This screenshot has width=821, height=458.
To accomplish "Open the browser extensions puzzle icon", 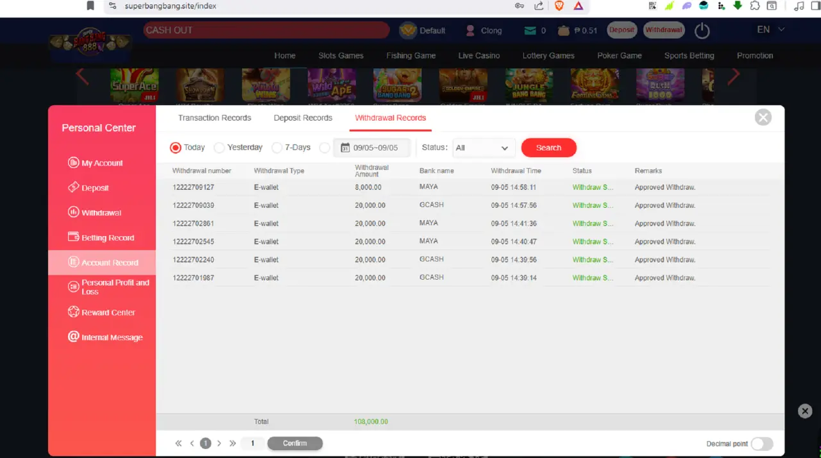I will 755,6.
